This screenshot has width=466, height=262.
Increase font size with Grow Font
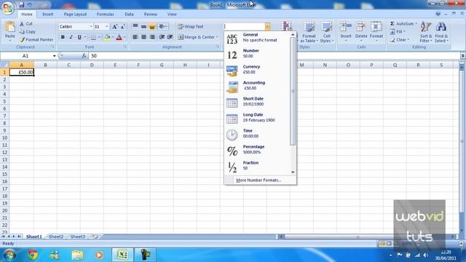(114, 27)
